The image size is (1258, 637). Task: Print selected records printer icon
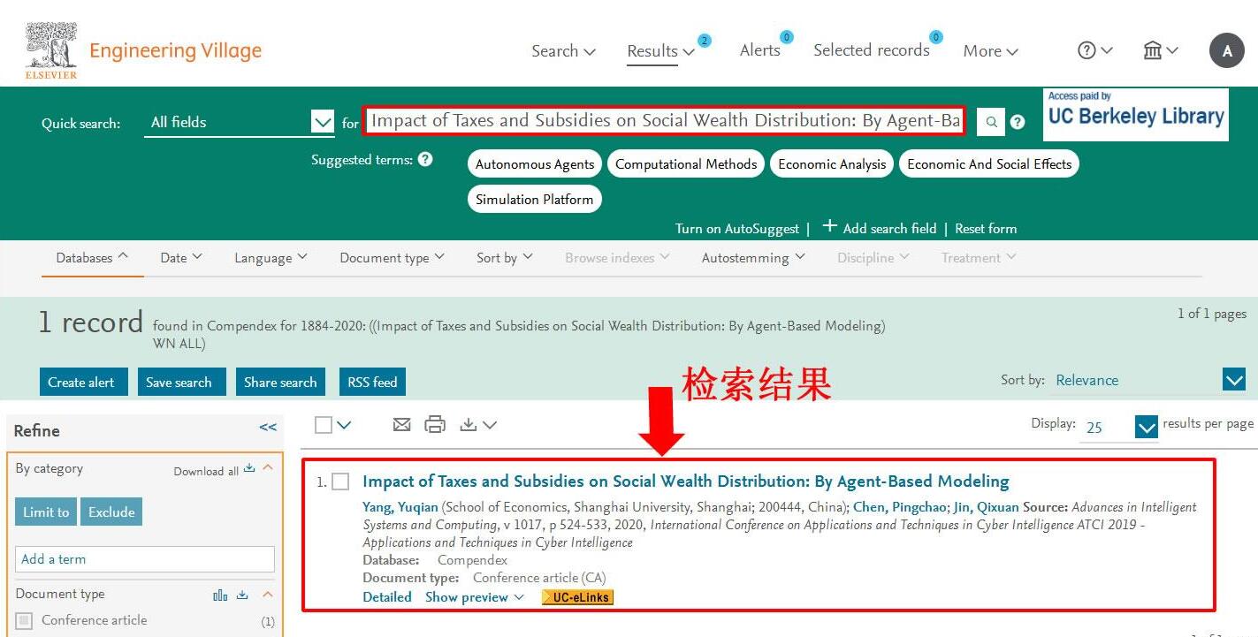point(435,425)
